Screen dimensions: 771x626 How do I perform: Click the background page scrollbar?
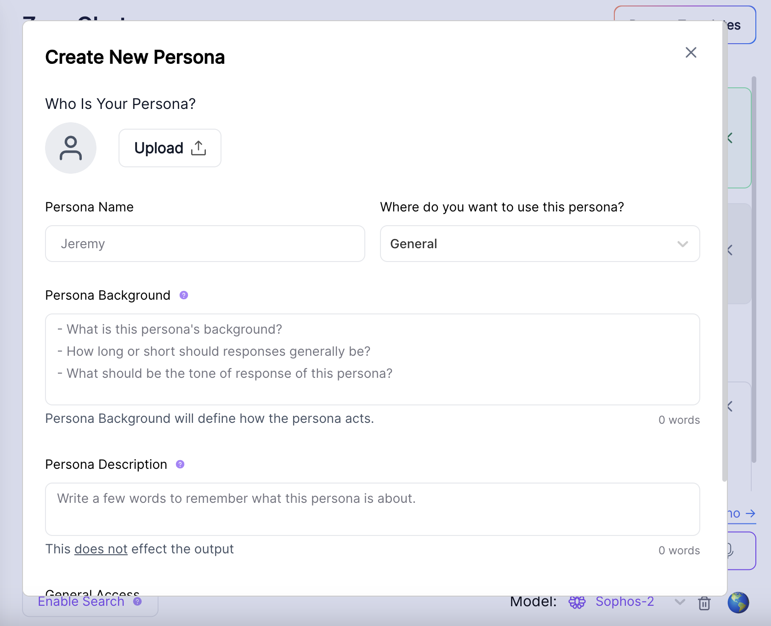point(754,270)
